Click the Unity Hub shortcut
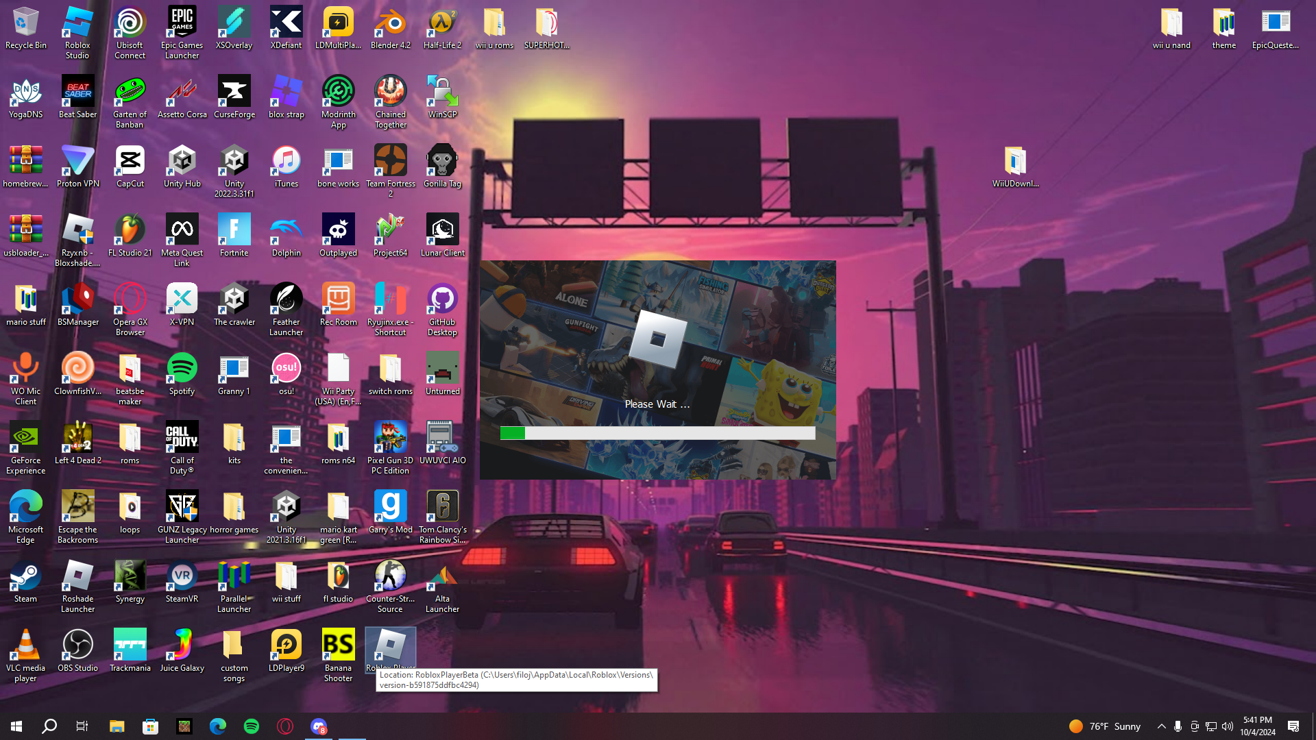Image resolution: width=1316 pixels, height=740 pixels. coord(182,167)
